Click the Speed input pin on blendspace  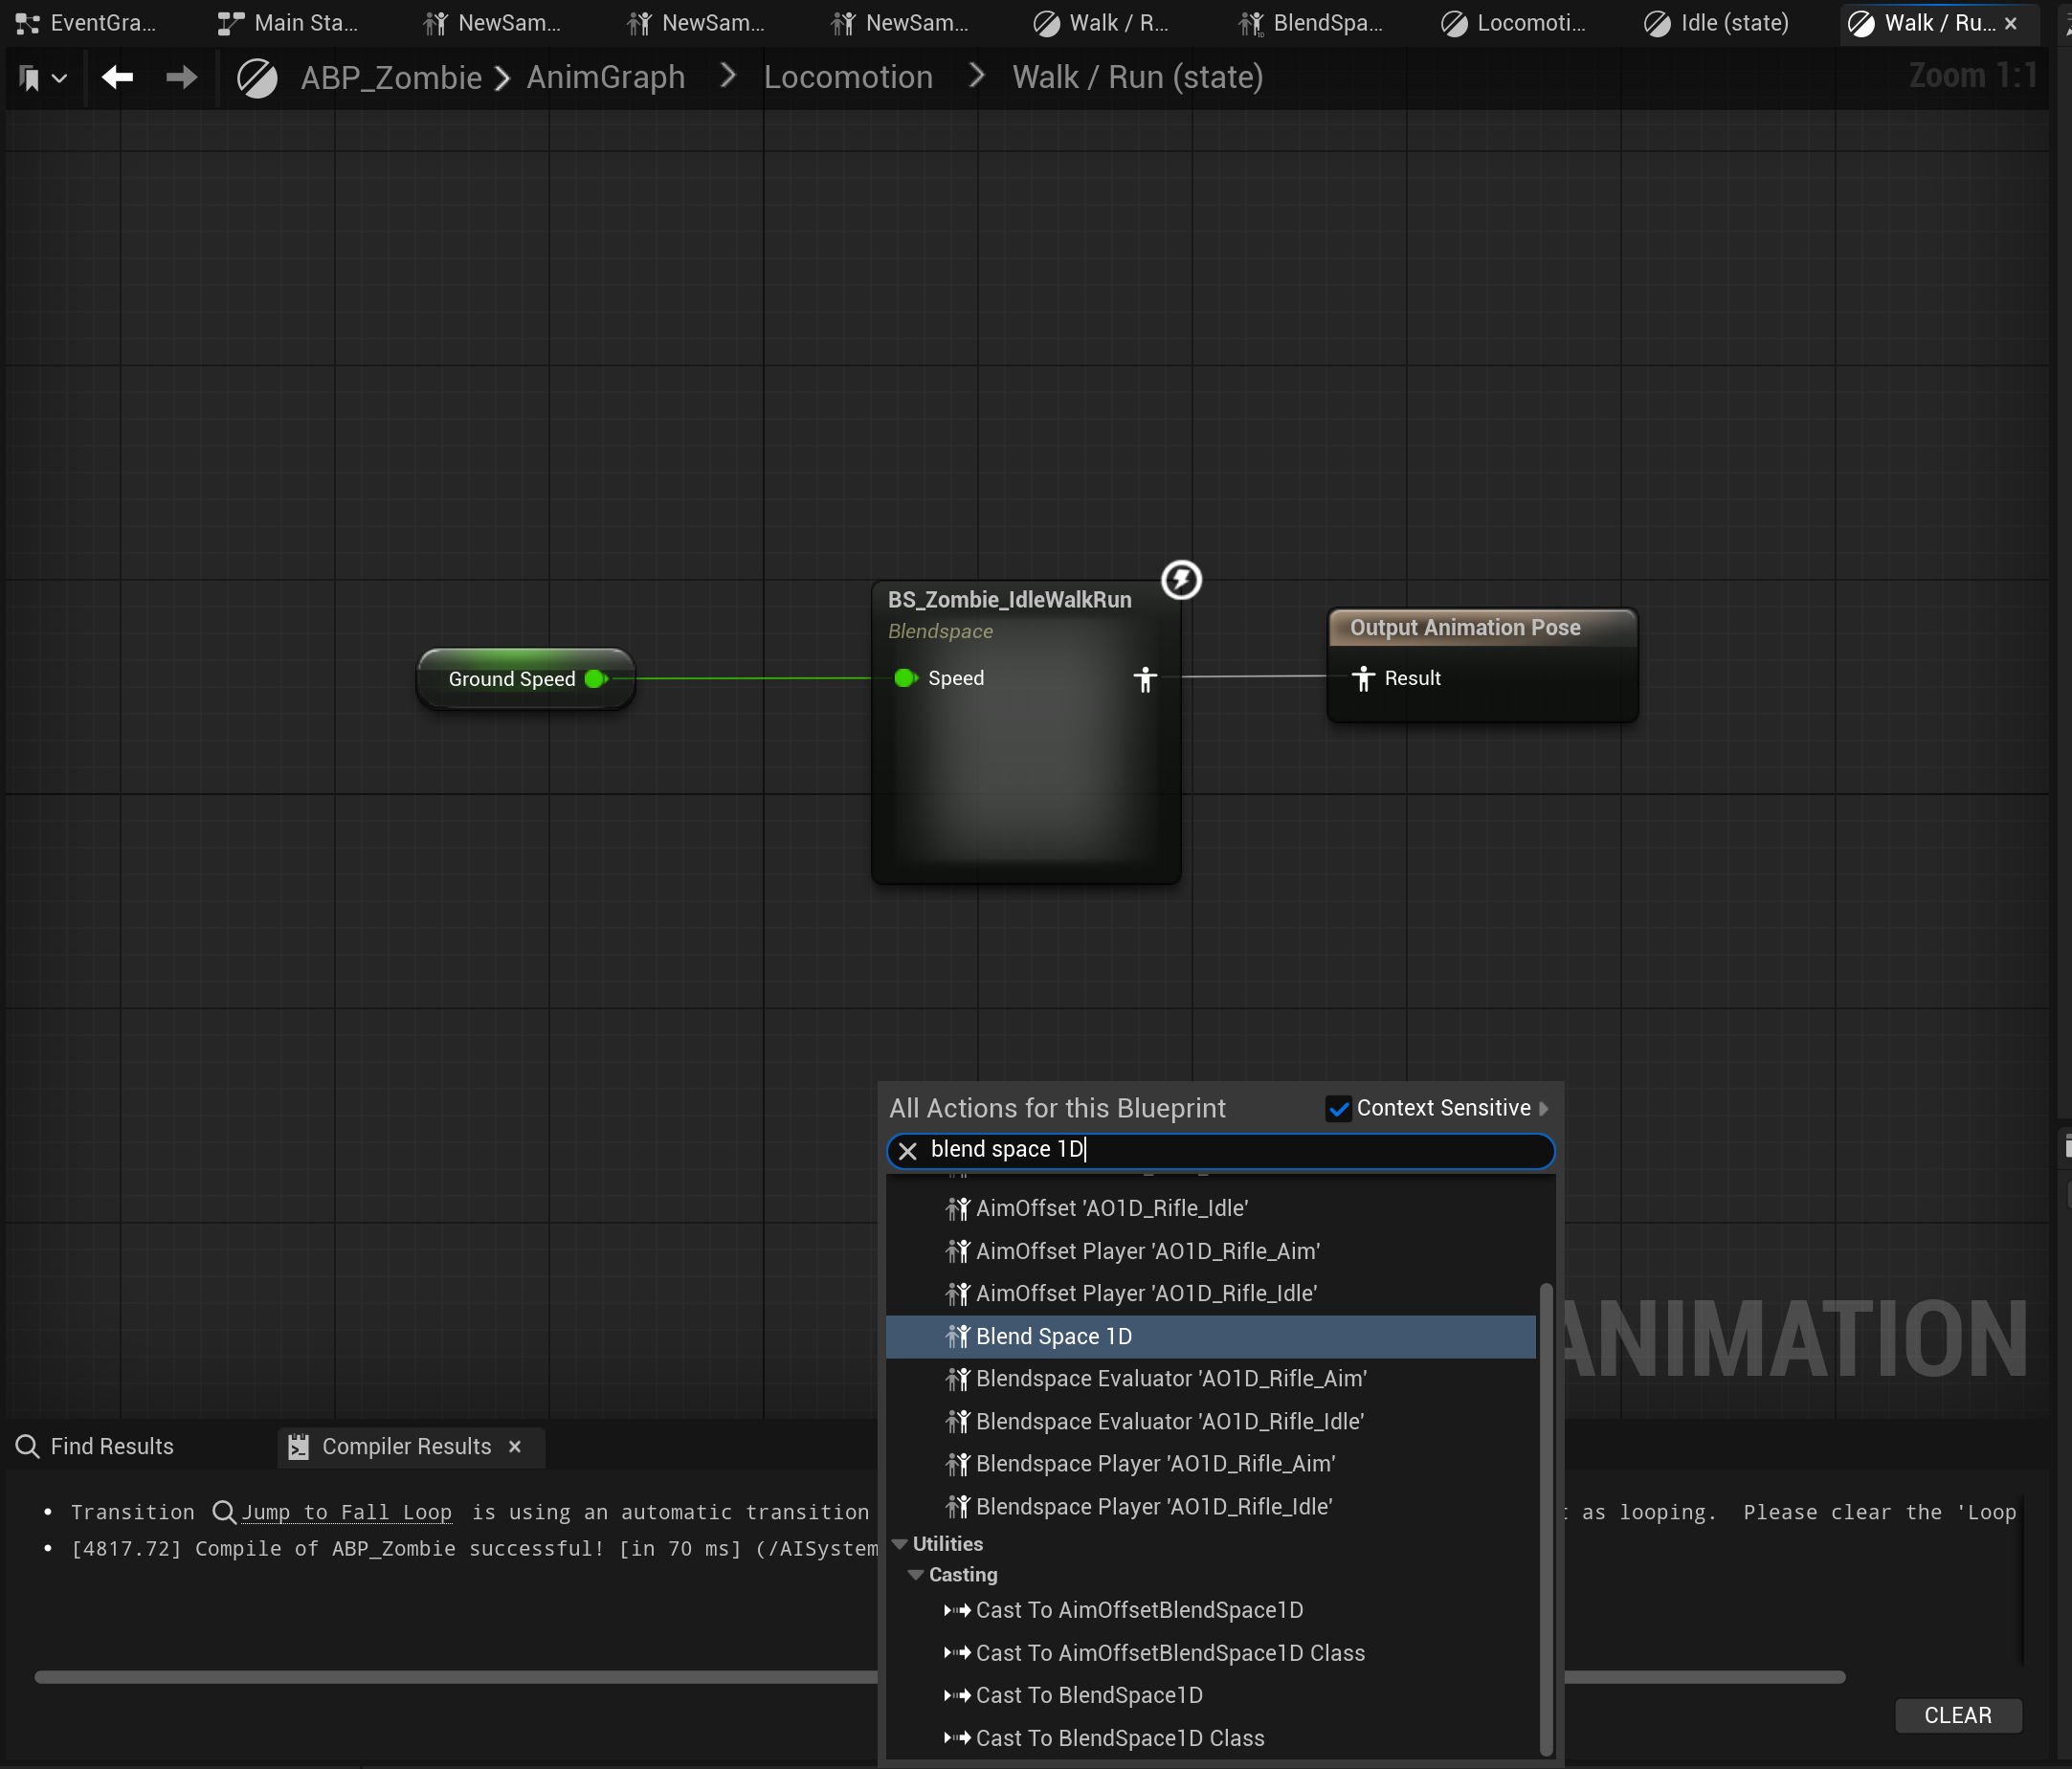[x=906, y=677]
